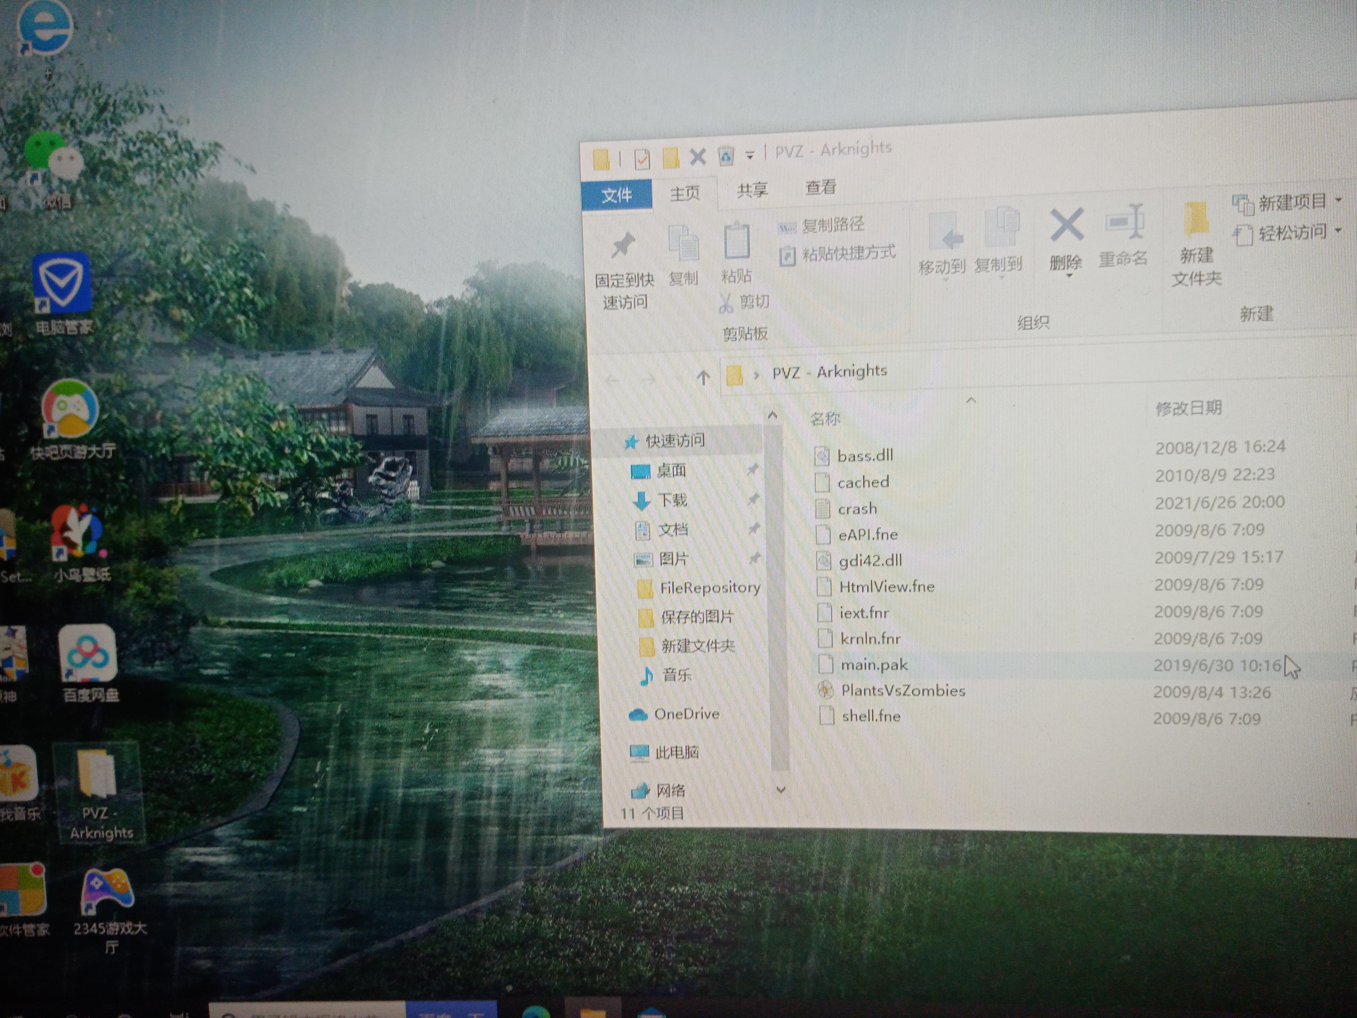This screenshot has height=1018, width=1357.
Task: Click the 重命名 rename button
Action: tap(1123, 236)
